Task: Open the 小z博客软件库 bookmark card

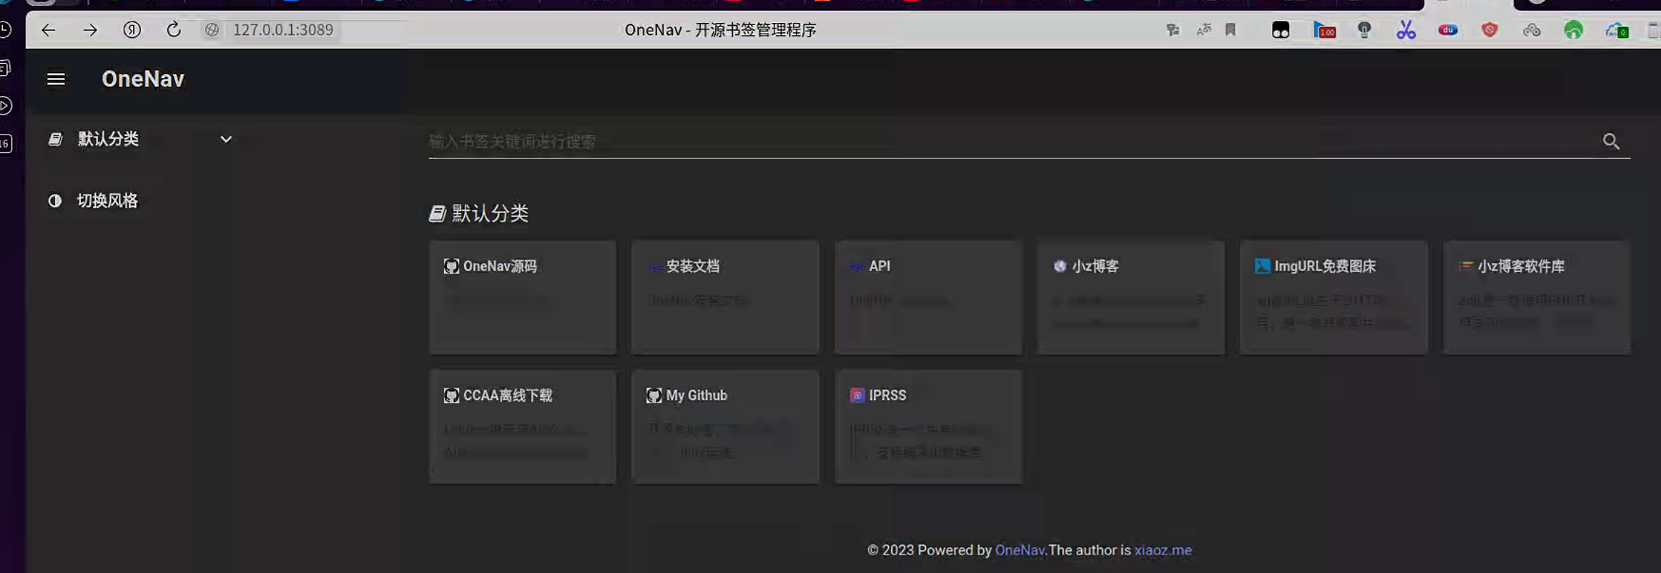Action: pos(1537,297)
